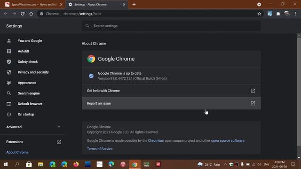Viewport: 301px width, 169px height.
Task: Select the Settings - About Chrome tab
Action: pyautogui.click(x=96, y=4)
